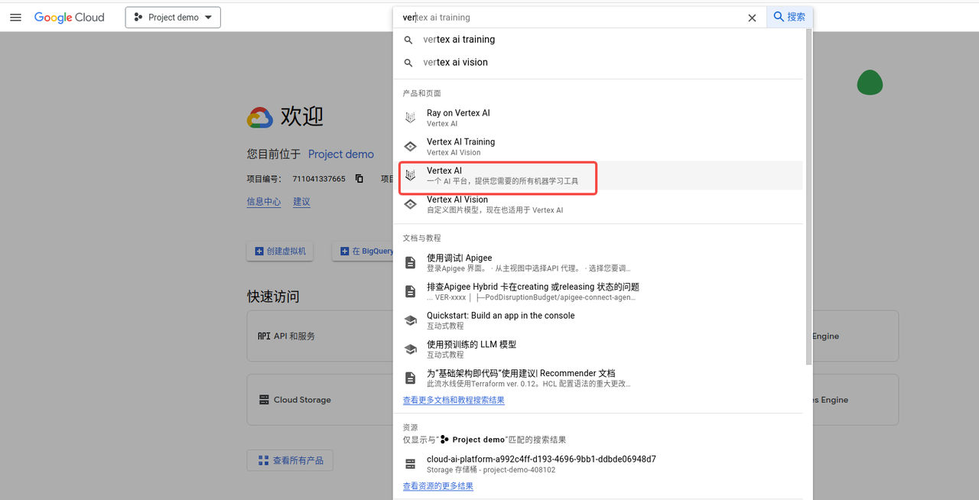The width and height of the screenshot is (979, 500).
Task: Open the navigation hamburger menu
Action: pos(15,17)
